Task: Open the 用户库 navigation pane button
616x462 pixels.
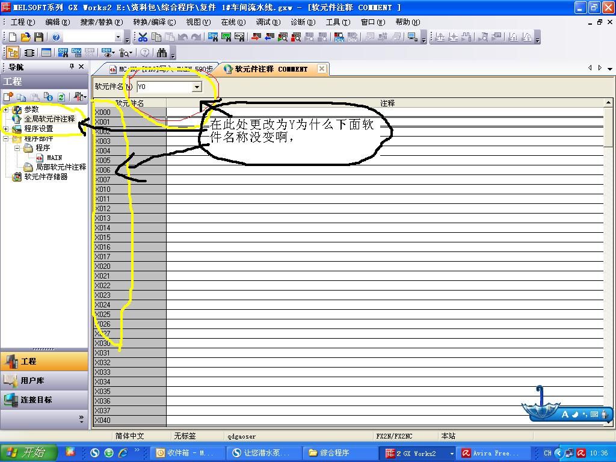Action: click(44, 381)
